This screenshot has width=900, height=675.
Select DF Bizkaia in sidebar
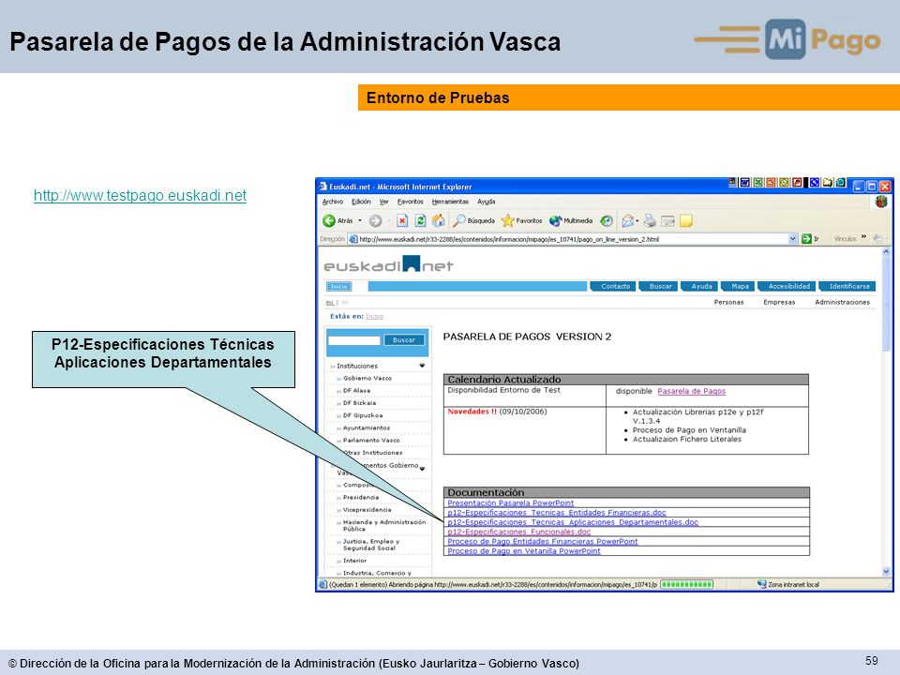[359, 403]
